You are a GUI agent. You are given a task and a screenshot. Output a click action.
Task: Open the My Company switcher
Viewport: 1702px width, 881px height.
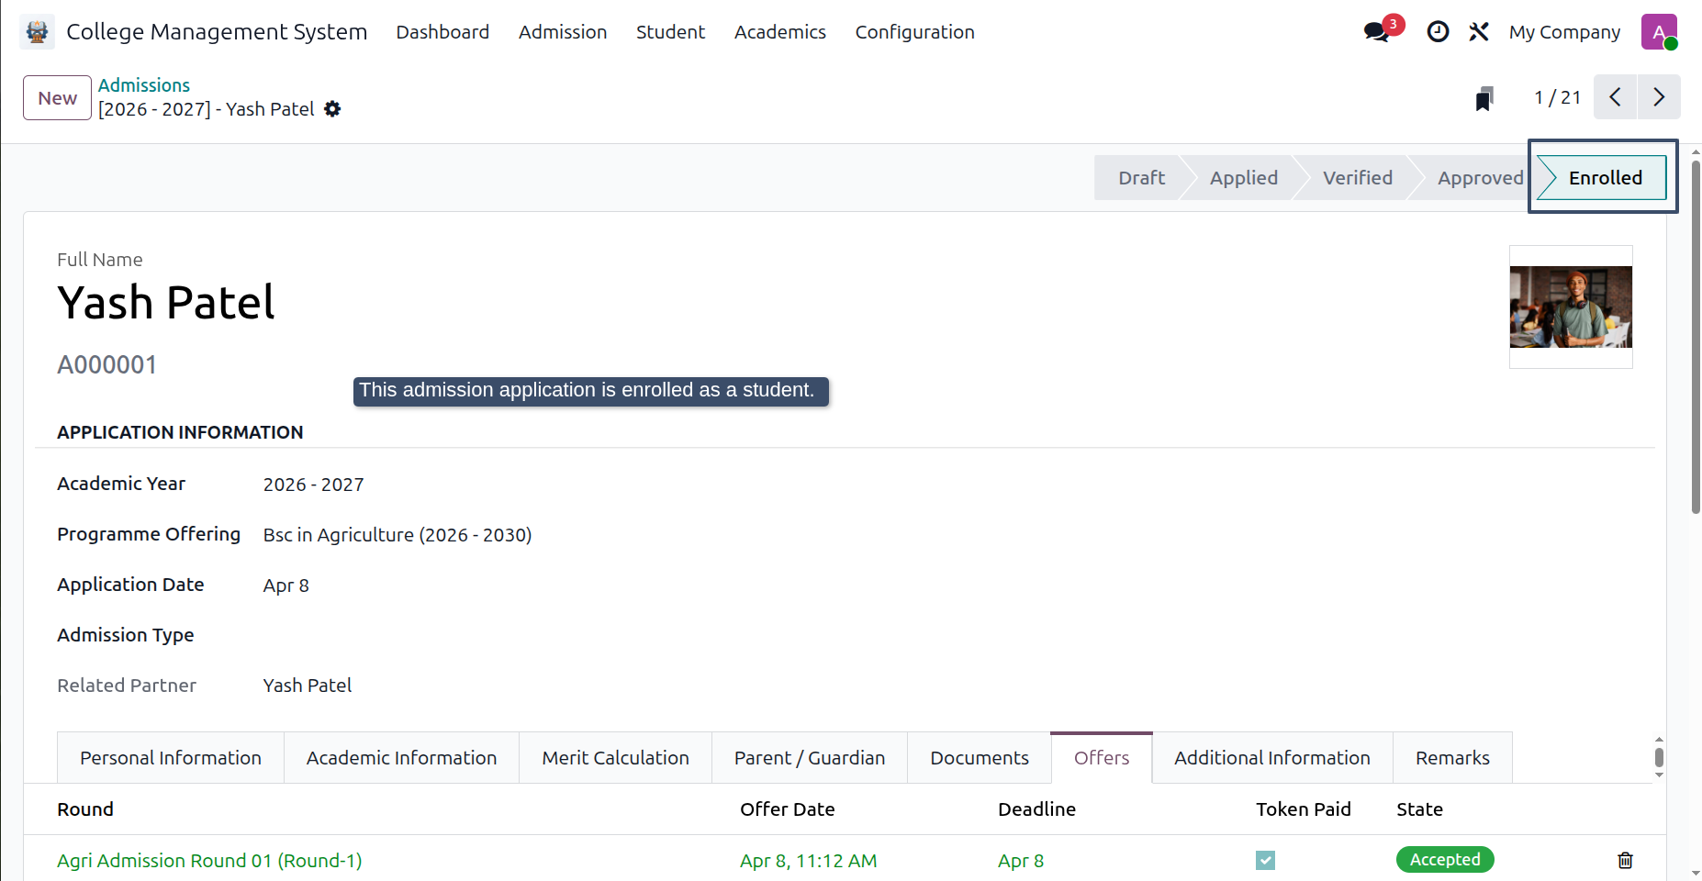coord(1564,32)
